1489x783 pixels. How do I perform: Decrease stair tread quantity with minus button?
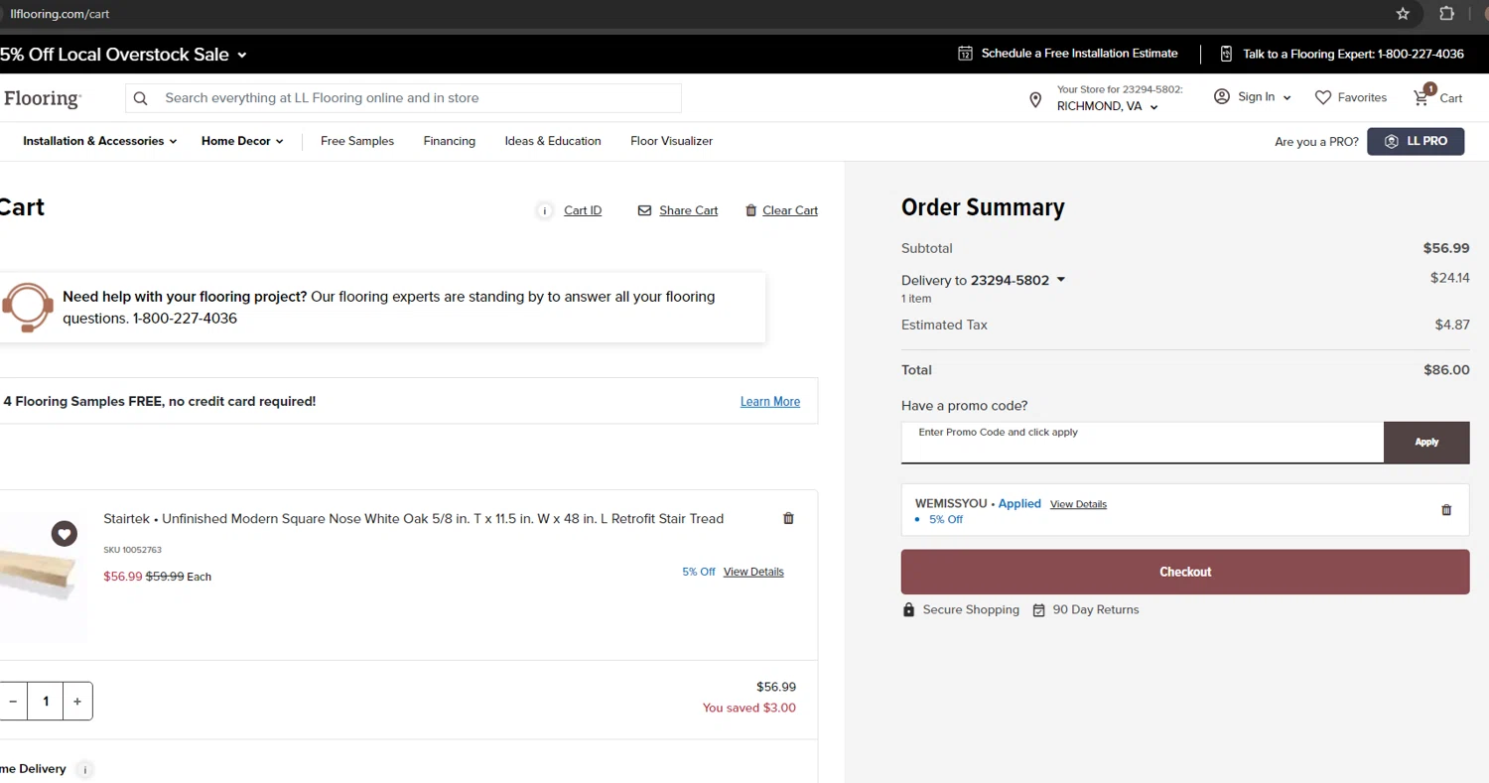(14, 702)
